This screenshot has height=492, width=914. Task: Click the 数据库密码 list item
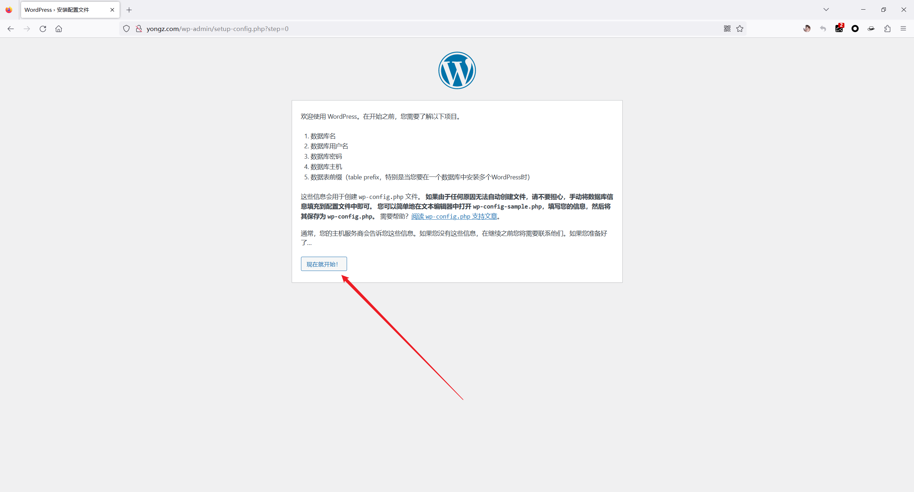pos(326,157)
